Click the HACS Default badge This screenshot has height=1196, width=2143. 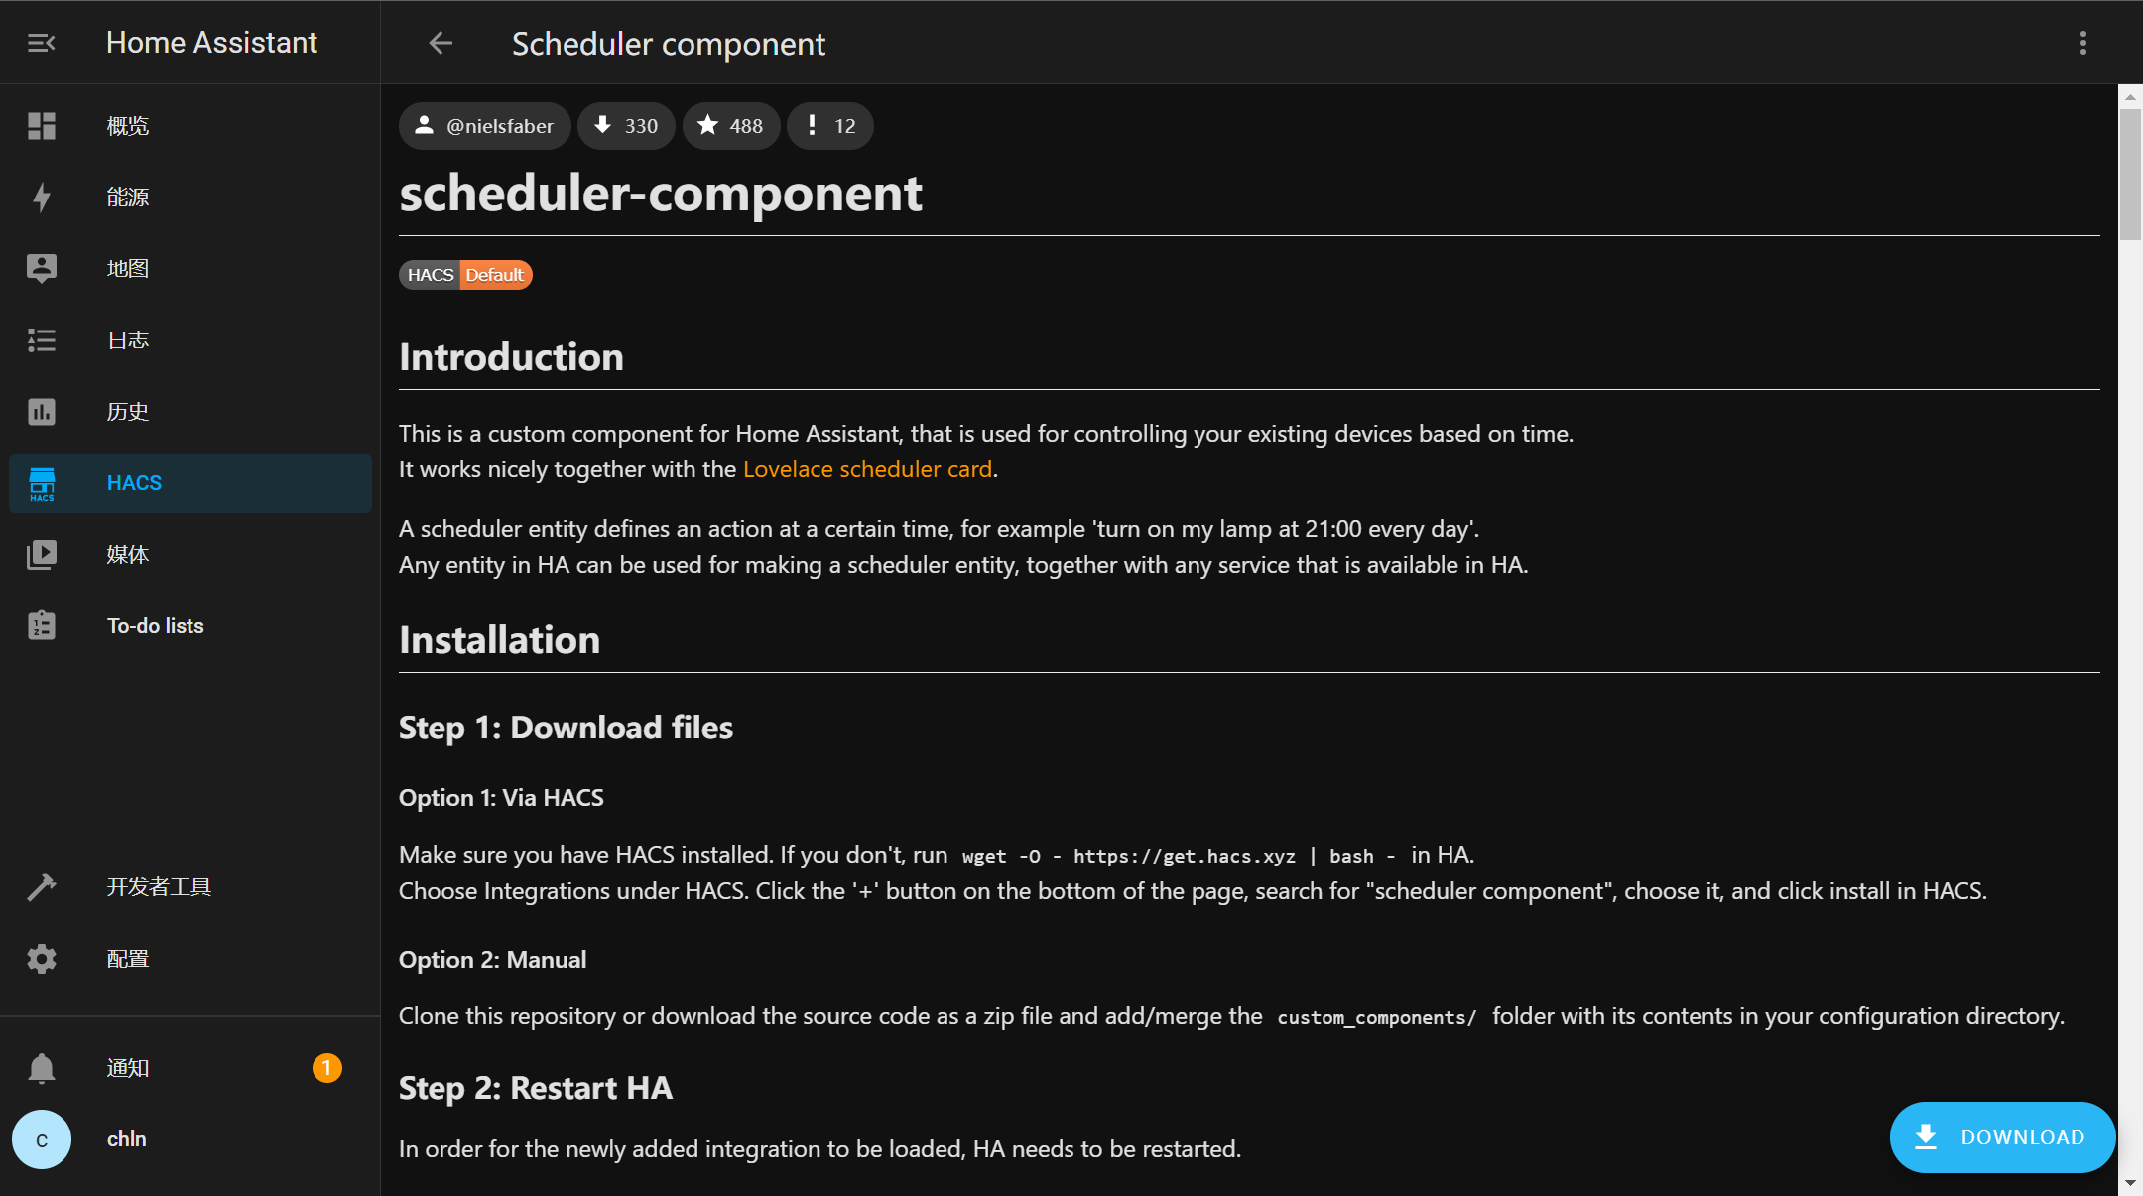point(465,275)
